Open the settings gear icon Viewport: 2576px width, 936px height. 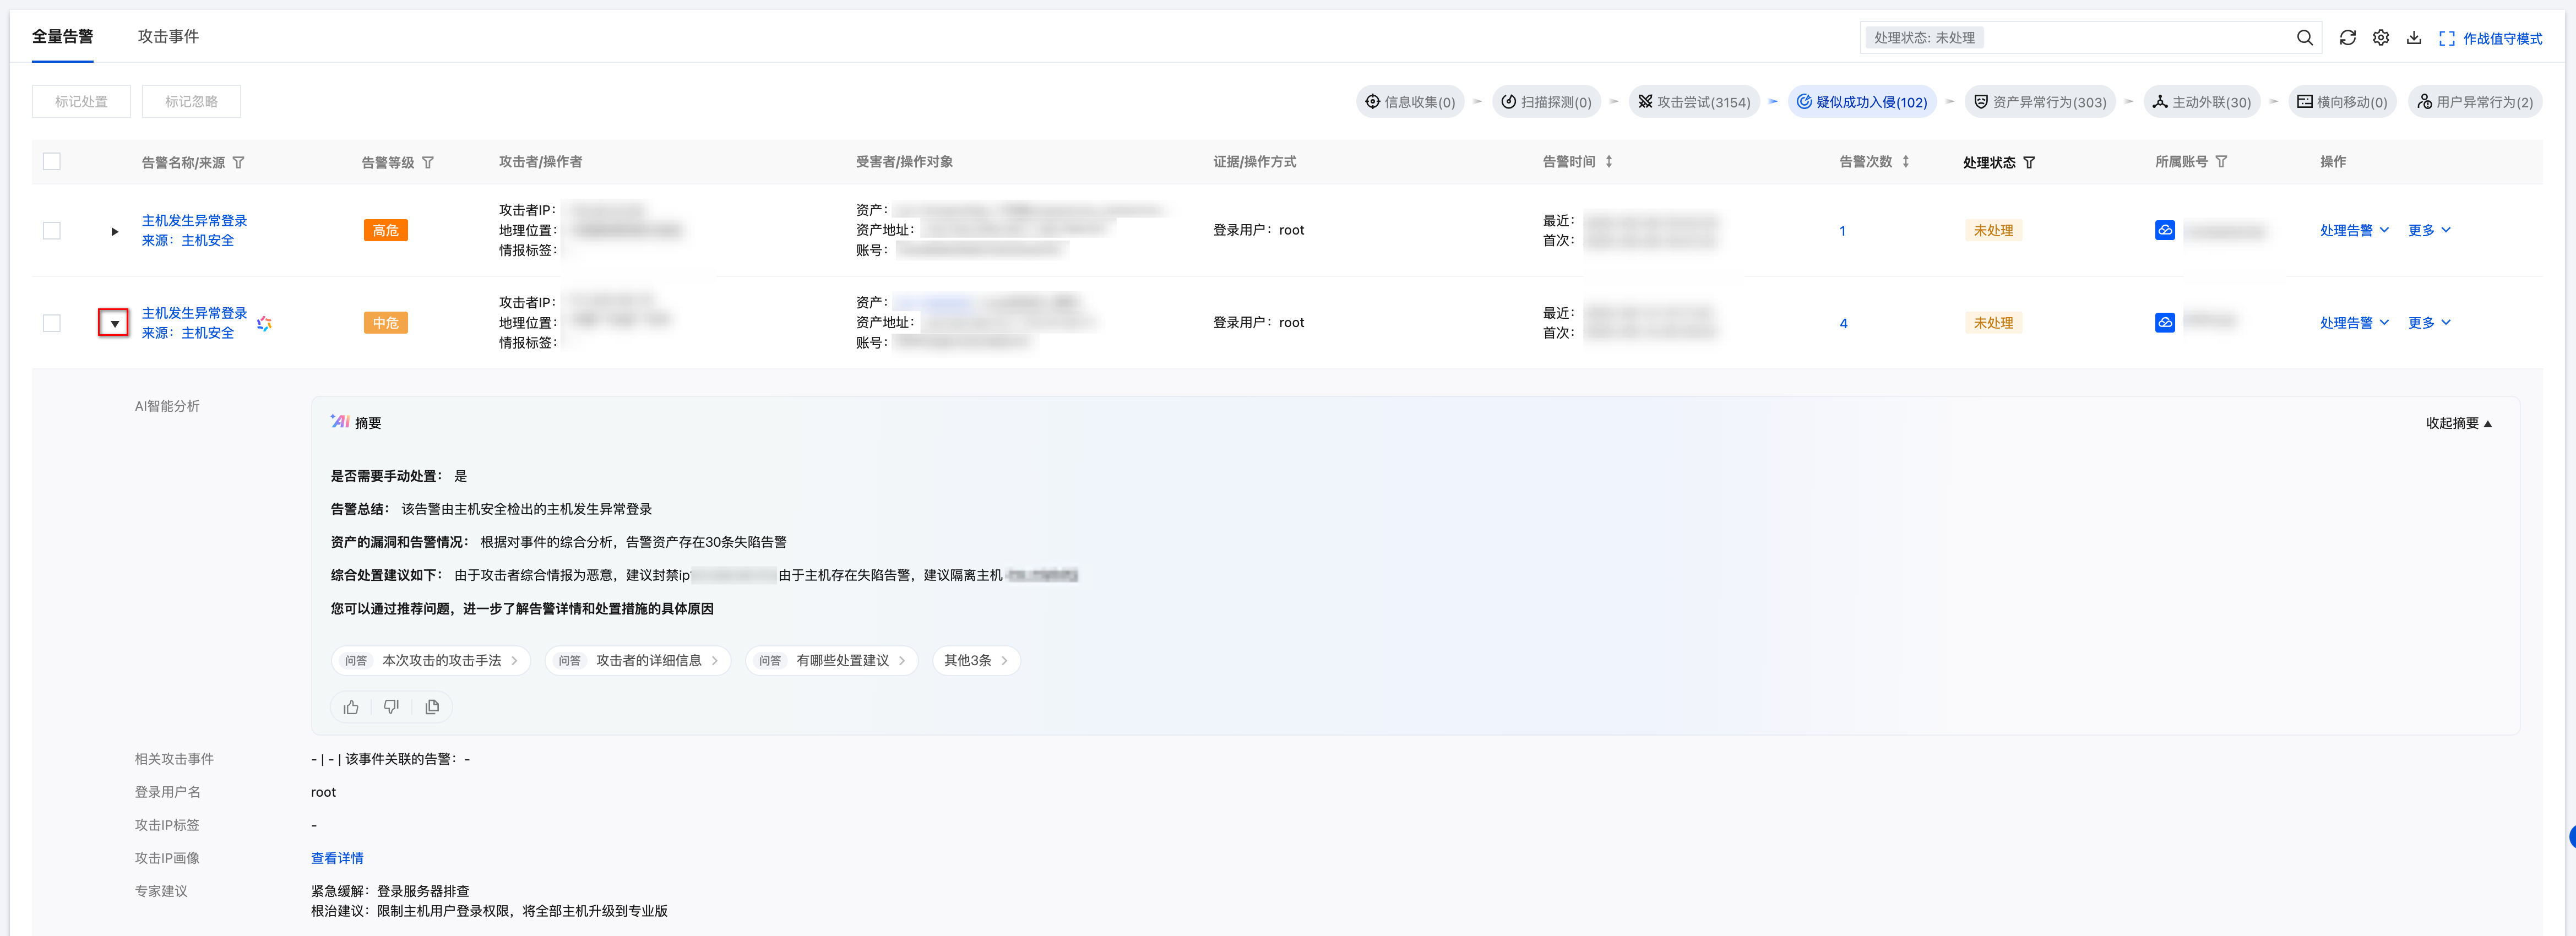[x=2381, y=38]
